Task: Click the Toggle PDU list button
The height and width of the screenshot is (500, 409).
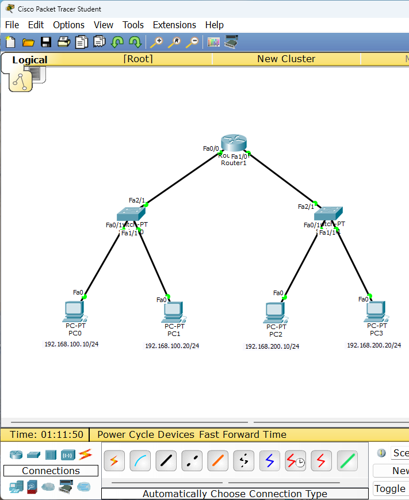Action: 391,488
